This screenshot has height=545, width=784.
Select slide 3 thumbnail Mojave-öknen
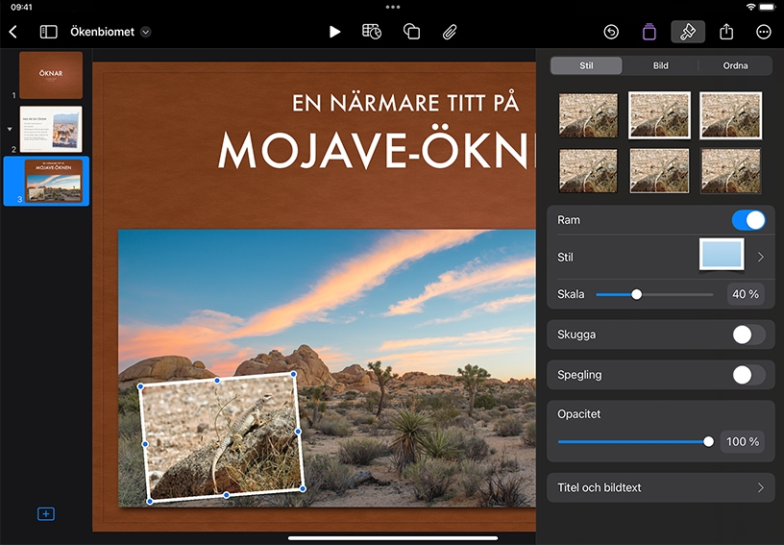tap(54, 181)
